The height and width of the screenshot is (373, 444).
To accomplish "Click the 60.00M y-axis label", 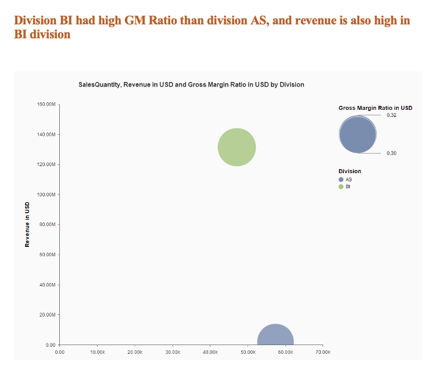I will 47,255.
